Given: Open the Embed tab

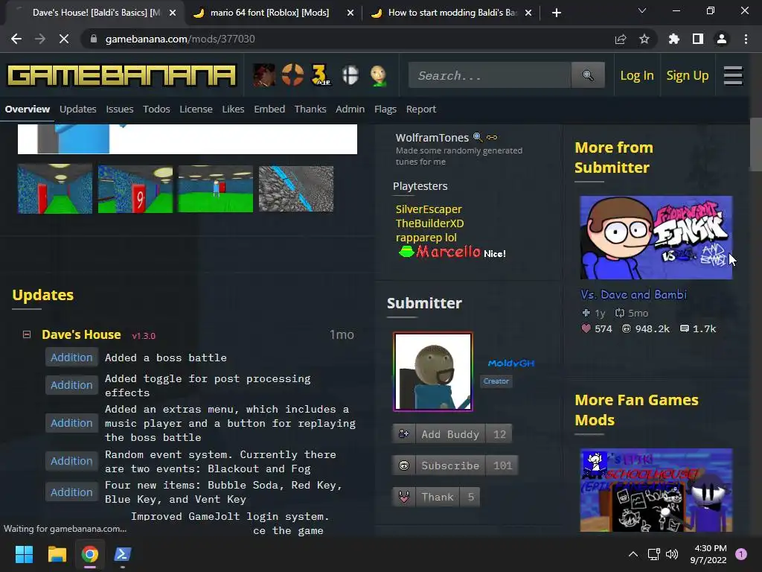Looking at the screenshot, I should click(x=269, y=109).
